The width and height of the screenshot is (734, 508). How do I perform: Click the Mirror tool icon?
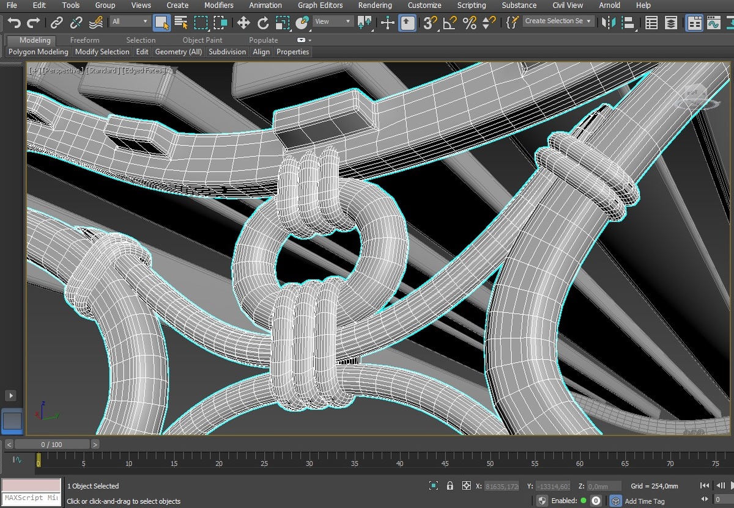(608, 23)
